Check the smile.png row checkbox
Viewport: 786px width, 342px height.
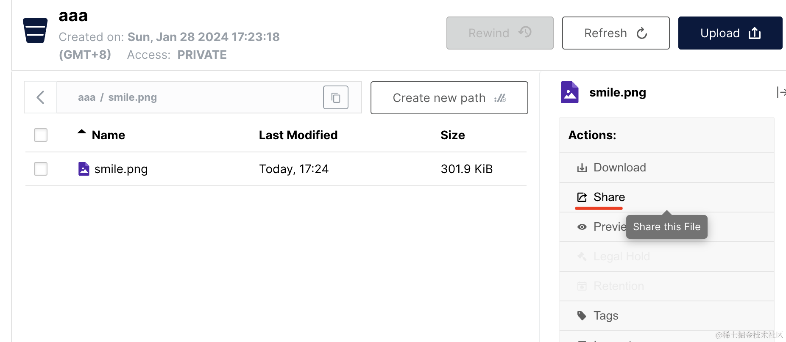tap(41, 169)
